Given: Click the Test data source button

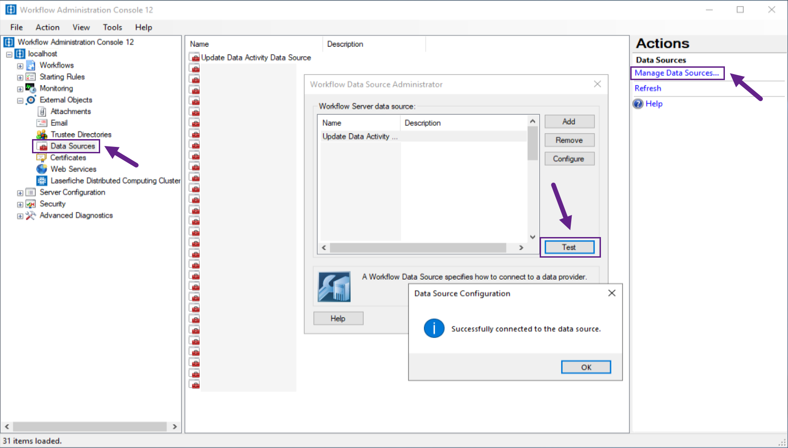Looking at the screenshot, I should coord(569,247).
